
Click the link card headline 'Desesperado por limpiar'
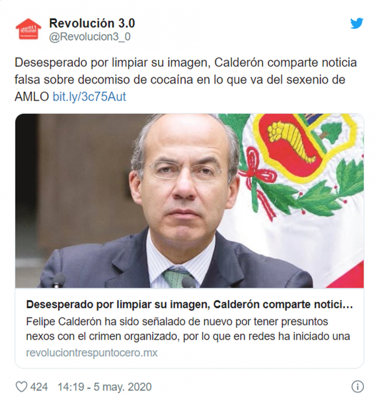tap(189, 304)
